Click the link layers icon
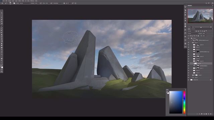Screen dimensions: 214x120 click(197, 114)
